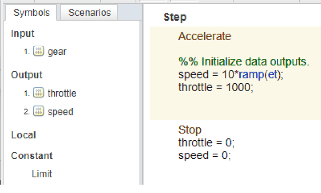
Task: Select the gear input item
Action: tap(57, 51)
